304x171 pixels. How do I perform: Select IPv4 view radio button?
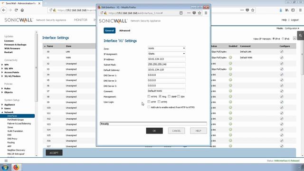[x=274, y=38]
